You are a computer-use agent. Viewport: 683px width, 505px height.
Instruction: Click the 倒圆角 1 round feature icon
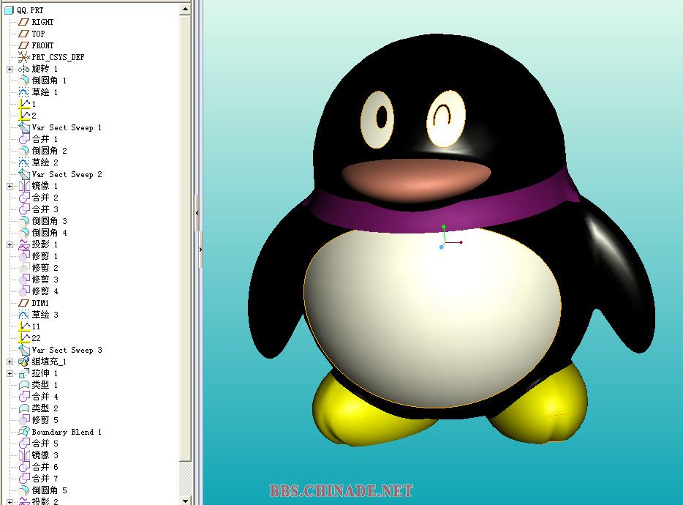[x=23, y=81]
